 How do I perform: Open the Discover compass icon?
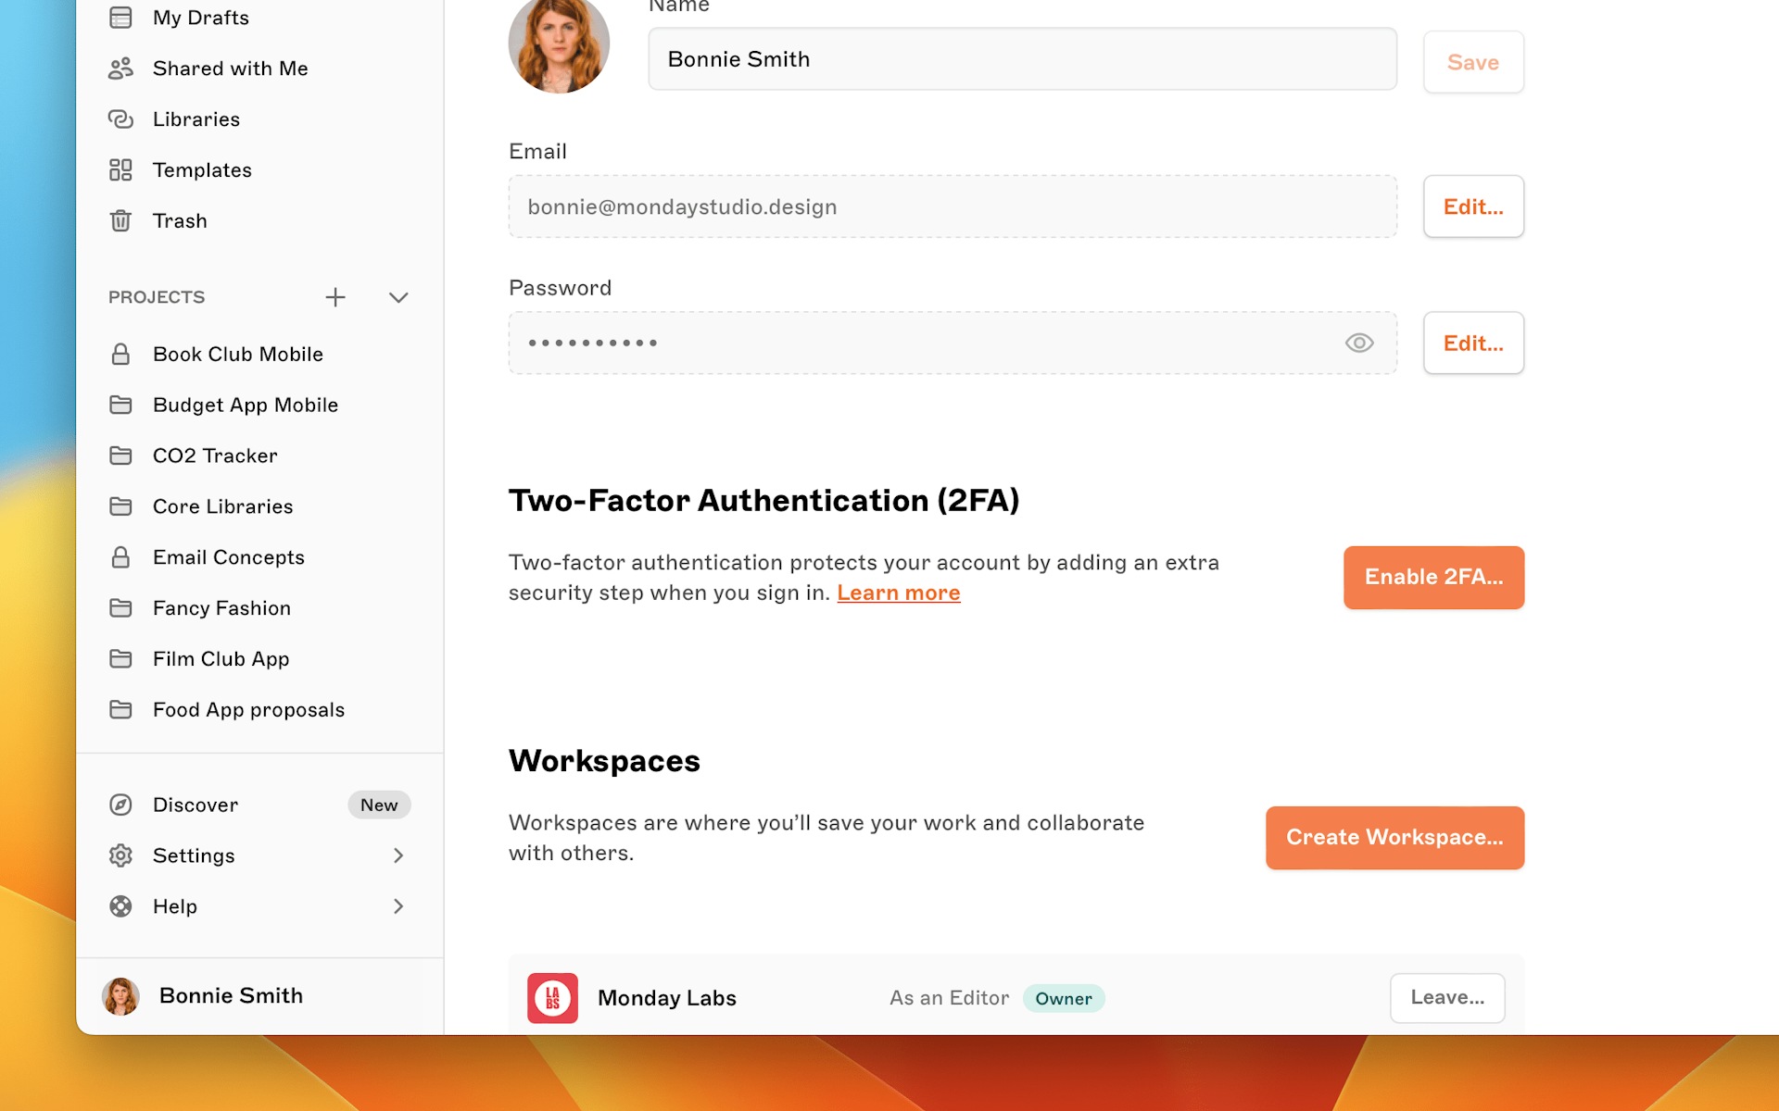[120, 805]
